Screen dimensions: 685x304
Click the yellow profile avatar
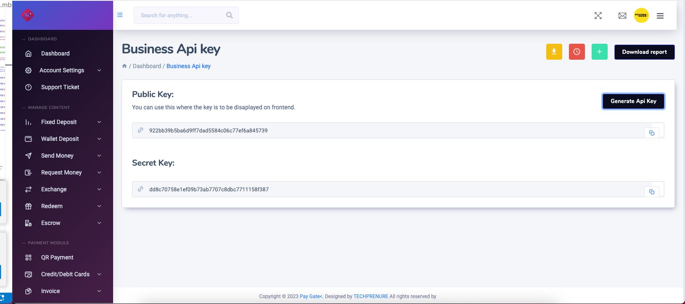pyautogui.click(x=641, y=16)
